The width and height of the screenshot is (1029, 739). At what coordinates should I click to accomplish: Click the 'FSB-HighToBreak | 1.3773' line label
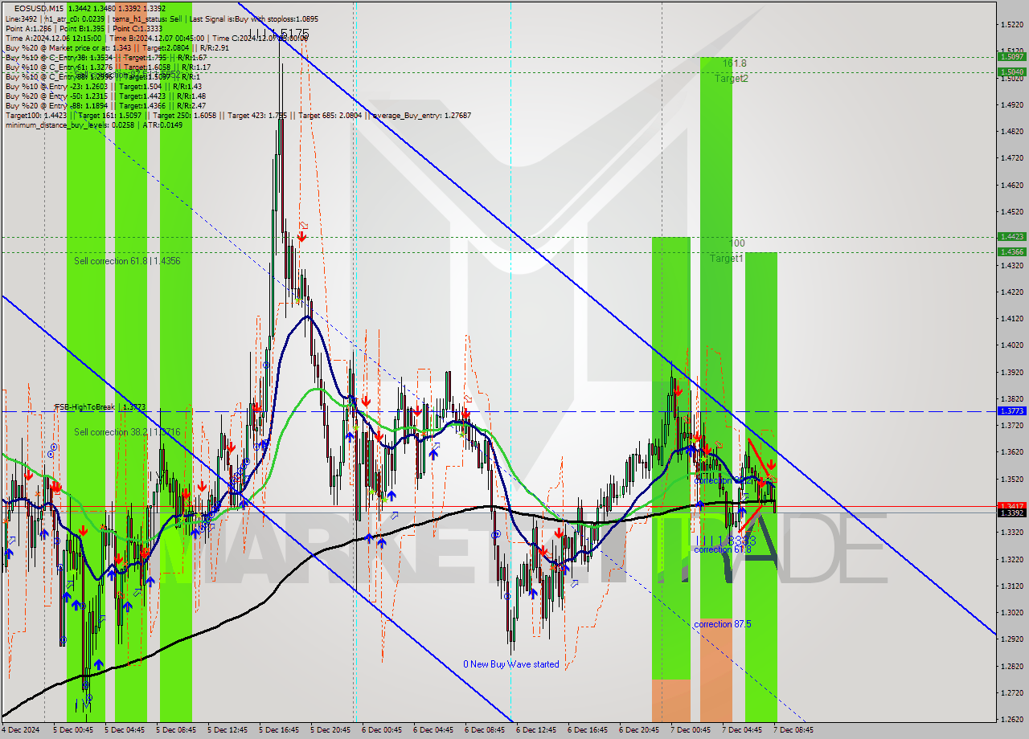pyautogui.click(x=100, y=407)
